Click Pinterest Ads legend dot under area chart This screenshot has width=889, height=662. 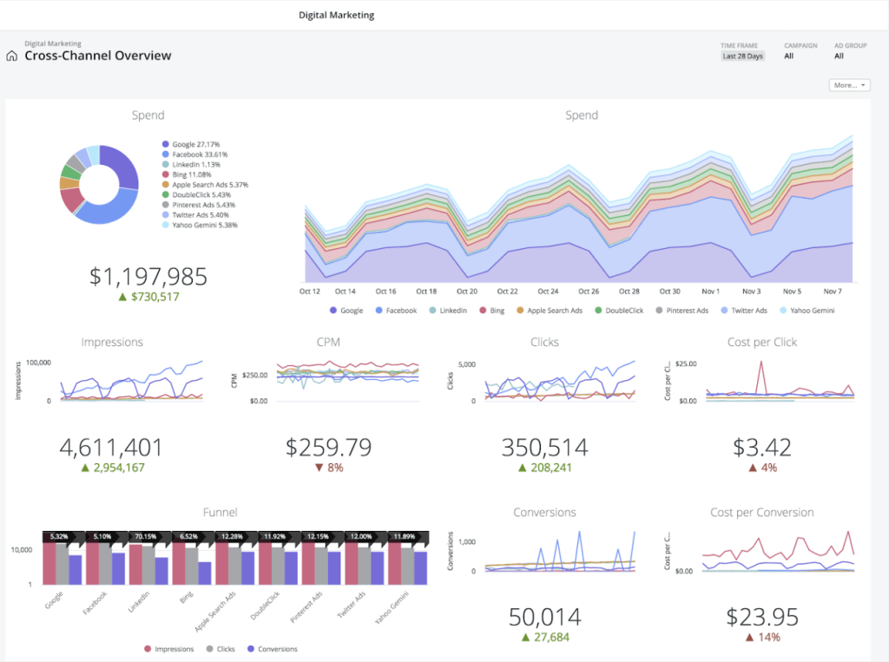(x=660, y=310)
